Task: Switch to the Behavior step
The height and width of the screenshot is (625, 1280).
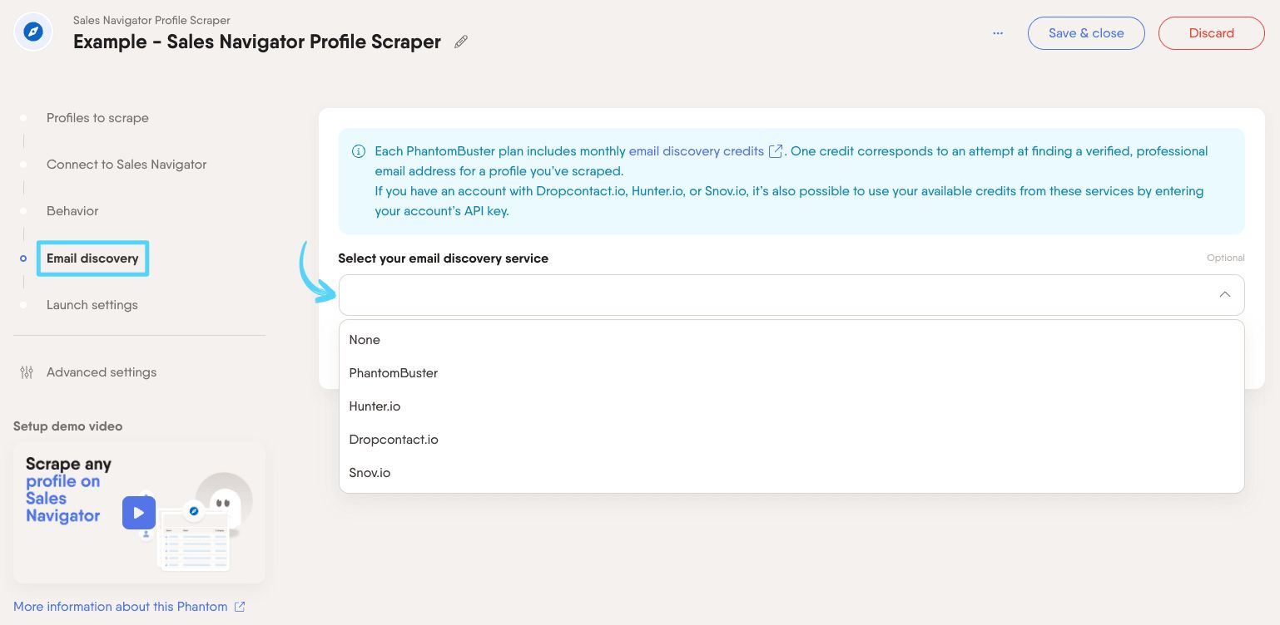Action: coord(72,211)
